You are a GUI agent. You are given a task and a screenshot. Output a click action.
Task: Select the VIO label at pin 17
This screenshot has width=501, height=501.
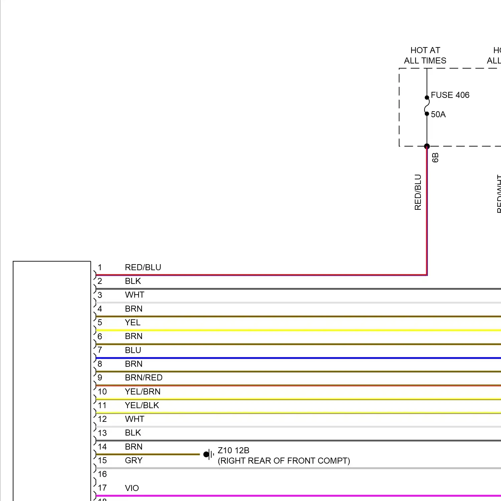tap(132, 488)
